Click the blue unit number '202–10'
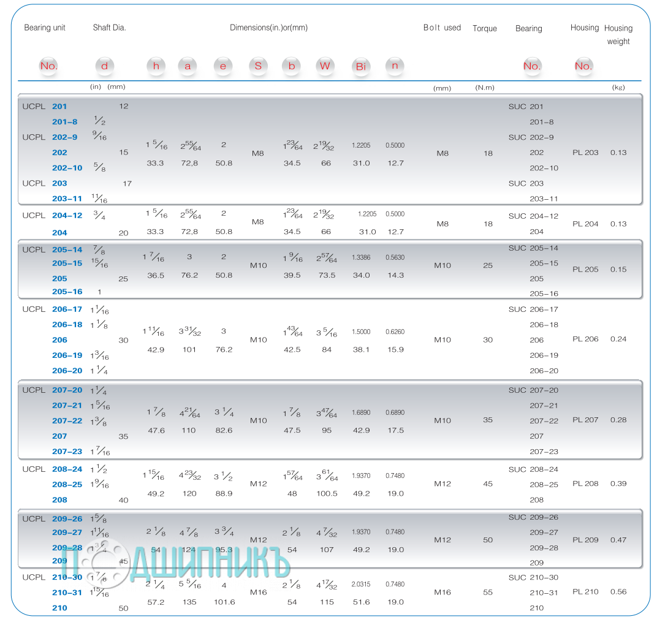 click(x=67, y=168)
